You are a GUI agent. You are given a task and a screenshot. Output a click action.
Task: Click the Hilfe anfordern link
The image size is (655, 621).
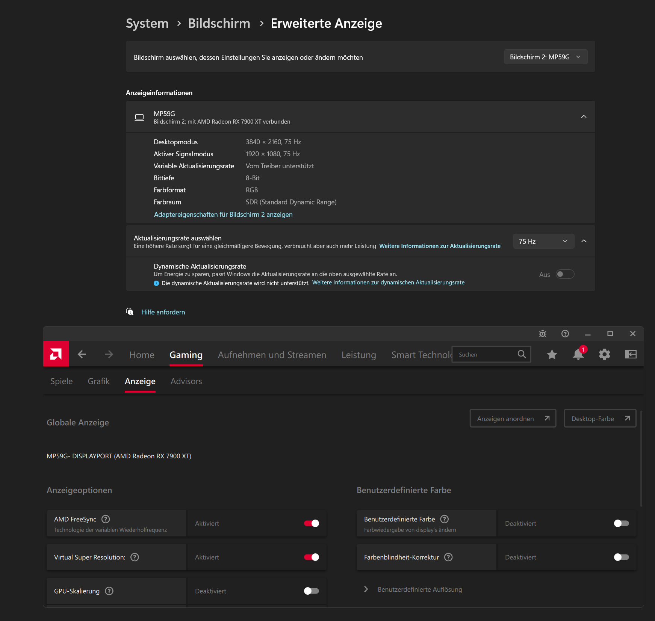(x=163, y=312)
